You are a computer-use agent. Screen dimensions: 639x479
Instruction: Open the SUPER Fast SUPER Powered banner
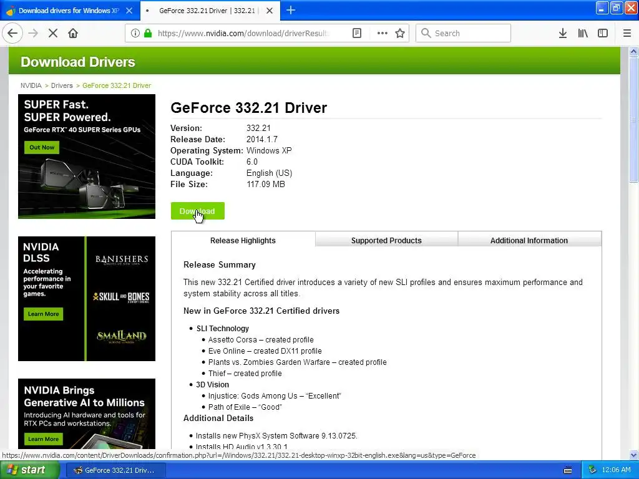[87, 157]
